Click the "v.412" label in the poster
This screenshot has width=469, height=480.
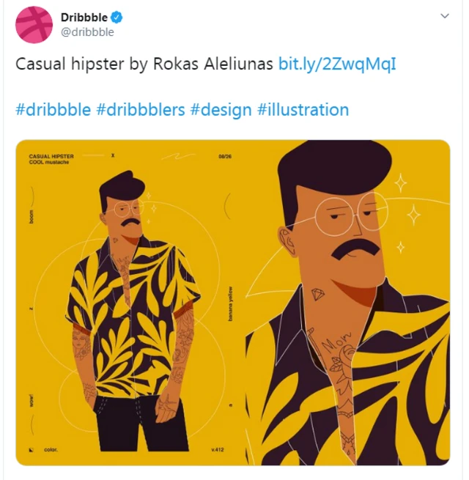click(x=218, y=448)
